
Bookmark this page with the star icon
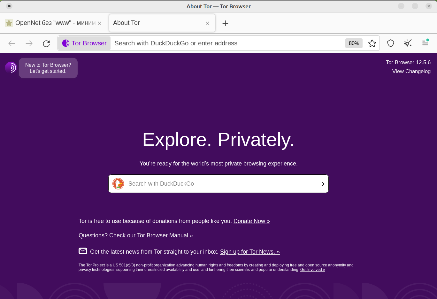[x=372, y=43]
